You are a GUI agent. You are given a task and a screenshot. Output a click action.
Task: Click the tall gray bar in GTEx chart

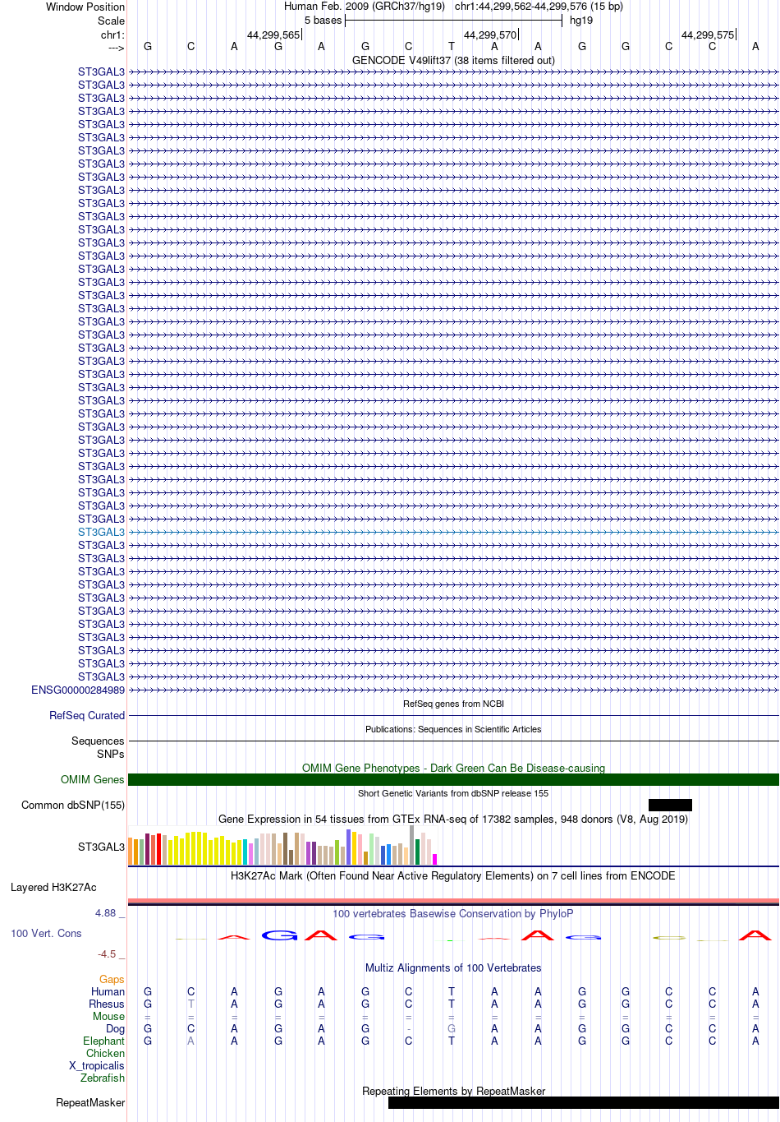click(411, 845)
